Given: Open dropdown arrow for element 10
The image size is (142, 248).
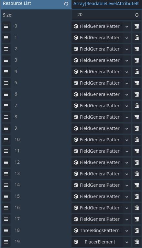Looking at the screenshot, I should (x=127, y=140).
